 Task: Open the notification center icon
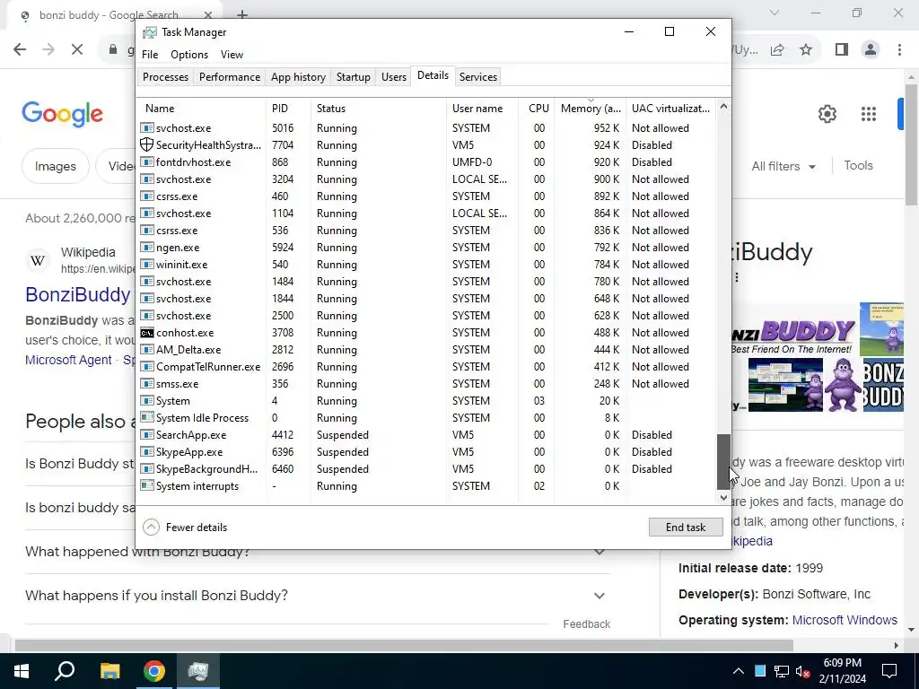click(889, 671)
